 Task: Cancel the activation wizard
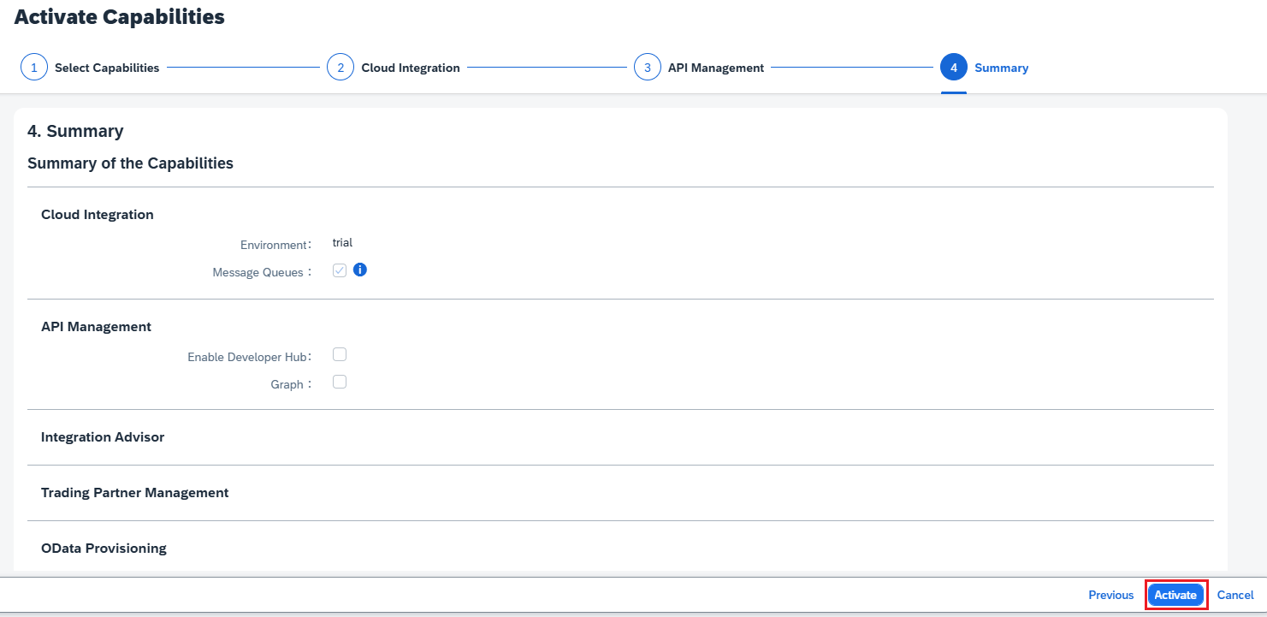coord(1235,595)
